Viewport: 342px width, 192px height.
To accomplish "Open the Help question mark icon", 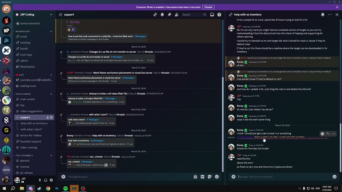I will 219,15.
